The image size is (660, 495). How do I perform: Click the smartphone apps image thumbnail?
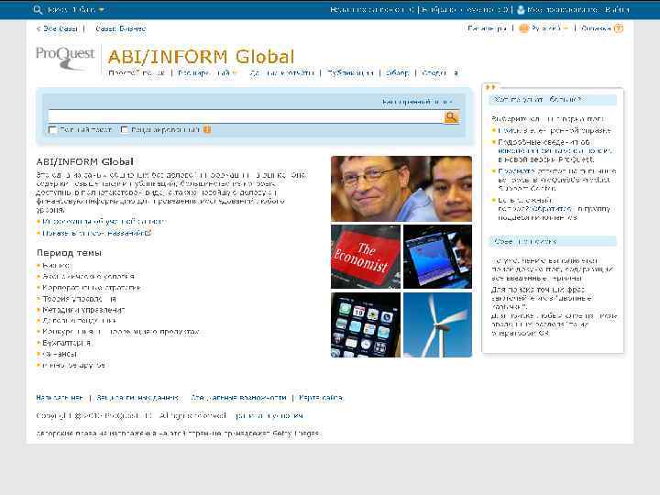click(366, 324)
